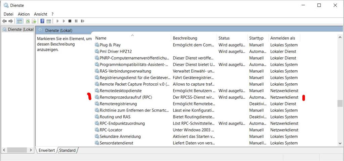Click the gear icon beside Routing und RAS
This screenshot has height=161, width=344.
pyautogui.click(x=97, y=117)
